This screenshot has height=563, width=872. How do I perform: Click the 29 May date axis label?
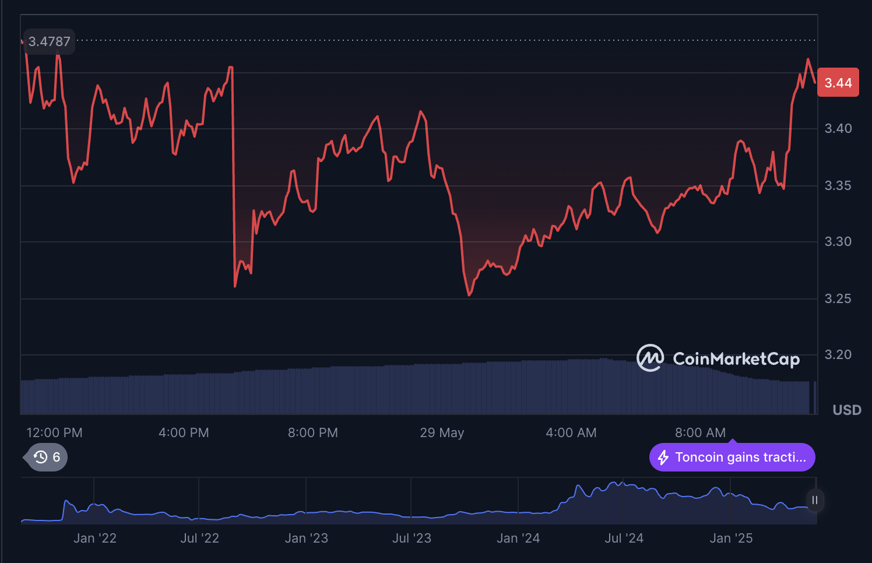442,432
